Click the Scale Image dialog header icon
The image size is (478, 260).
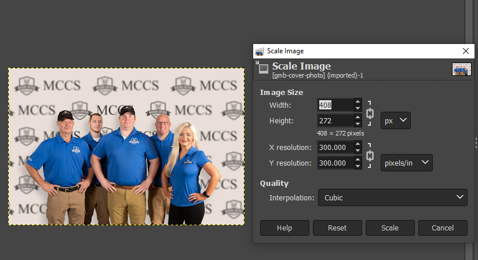(261, 67)
